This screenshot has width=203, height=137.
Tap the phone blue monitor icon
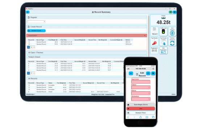[x=153, y=74]
